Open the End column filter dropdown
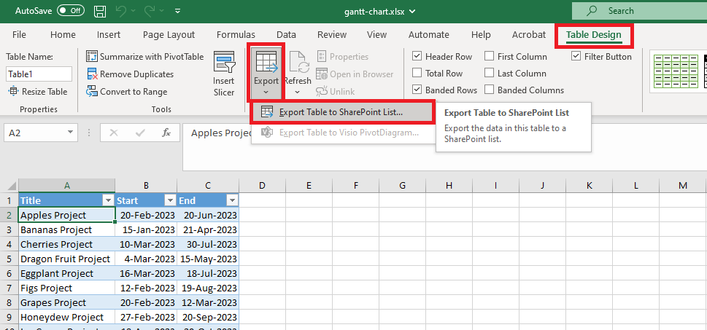This screenshot has height=330, width=707. tap(232, 201)
